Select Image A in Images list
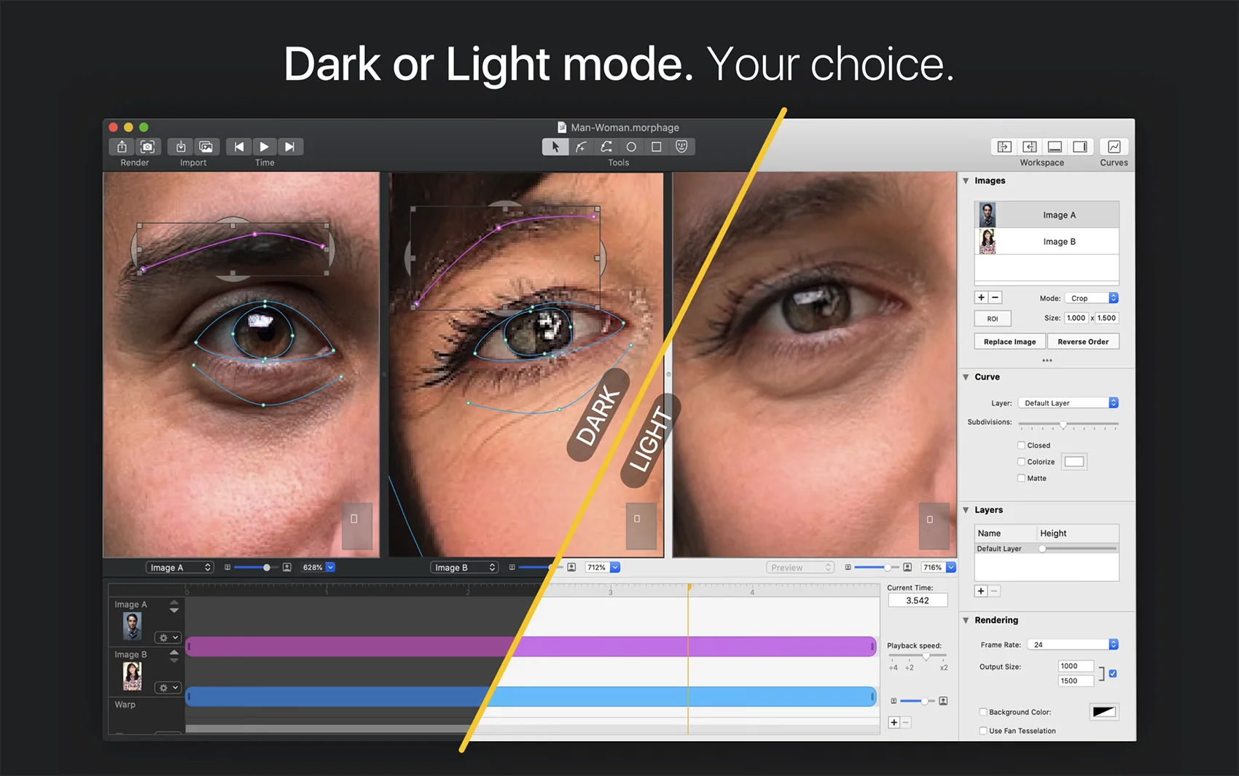Image resolution: width=1239 pixels, height=776 pixels. 1047,215
